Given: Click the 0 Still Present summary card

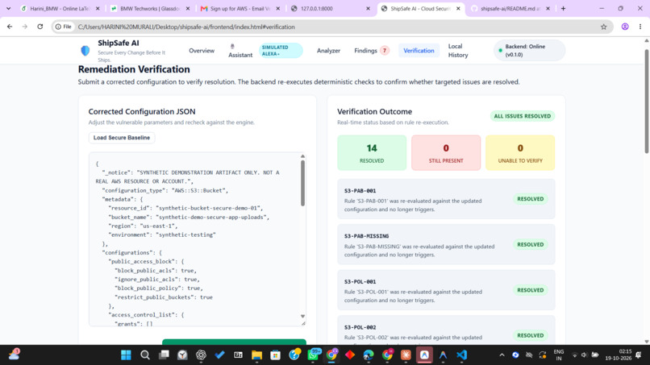Looking at the screenshot, I should click(x=446, y=152).
